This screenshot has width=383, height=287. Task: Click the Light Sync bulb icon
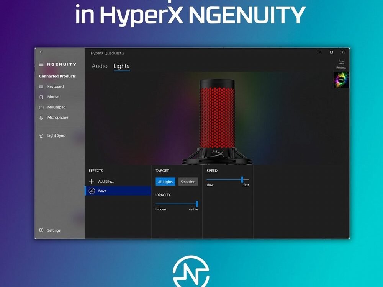click(x=41, y=136)
